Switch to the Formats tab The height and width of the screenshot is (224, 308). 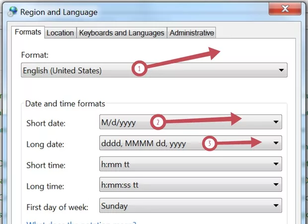(28, 33)
